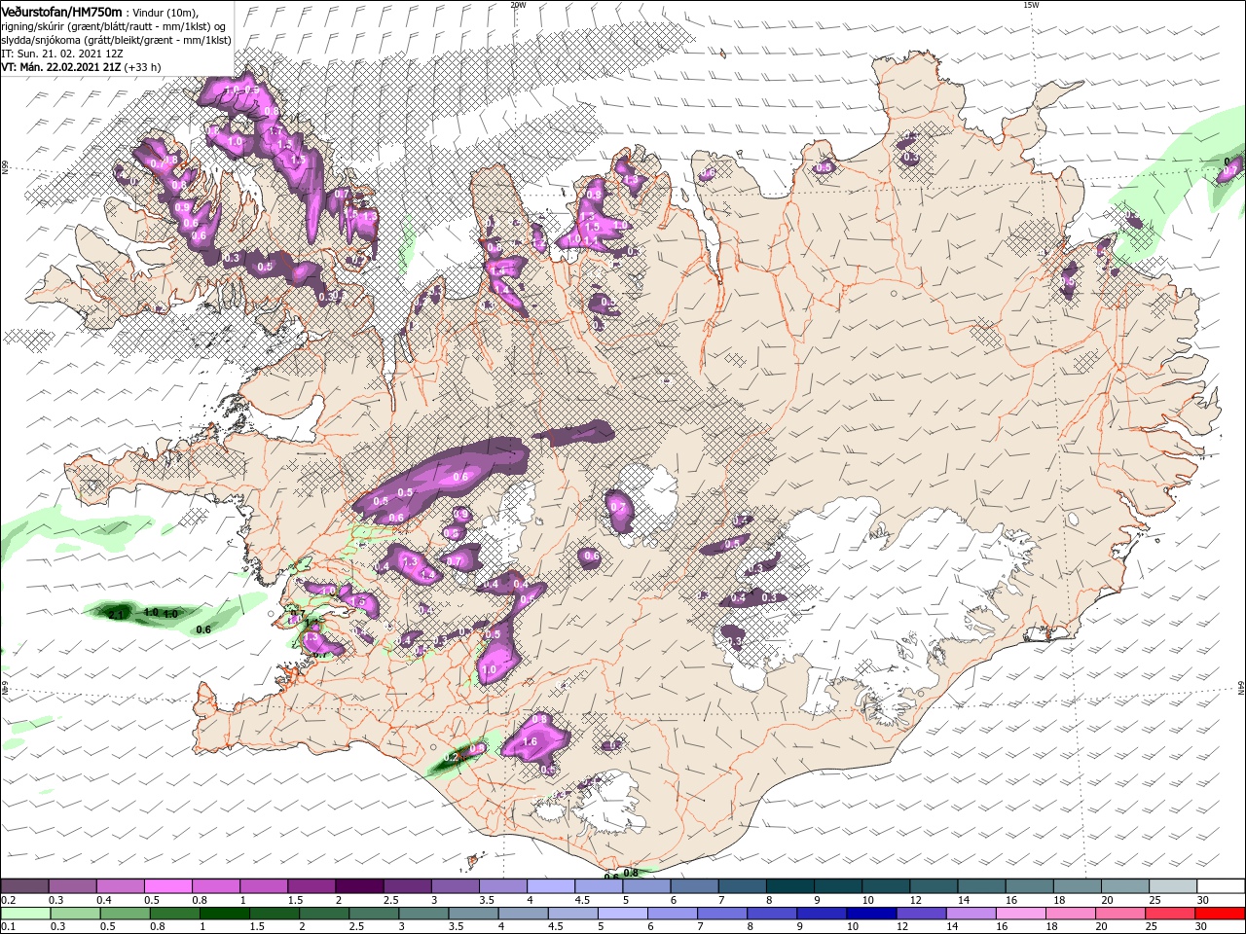Pick the upper scale swatch starting at 0.3
The image size is (1246, 934).
[x=72, y=886]
